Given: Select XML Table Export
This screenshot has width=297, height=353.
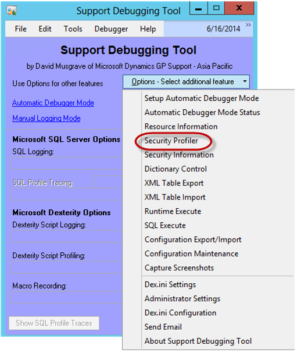Looking at the screenshot, I should [x=174, y=183].
